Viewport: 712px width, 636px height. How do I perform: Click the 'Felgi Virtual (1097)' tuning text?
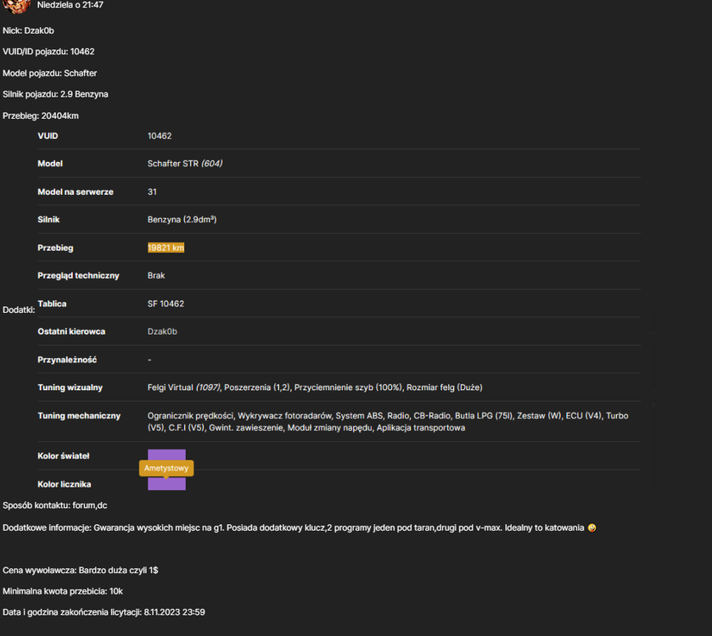tap(184, 388)
